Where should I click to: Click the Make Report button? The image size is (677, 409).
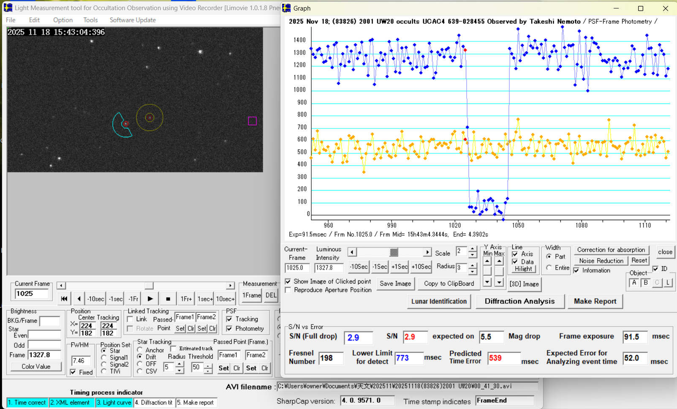(x=595, y=301)
